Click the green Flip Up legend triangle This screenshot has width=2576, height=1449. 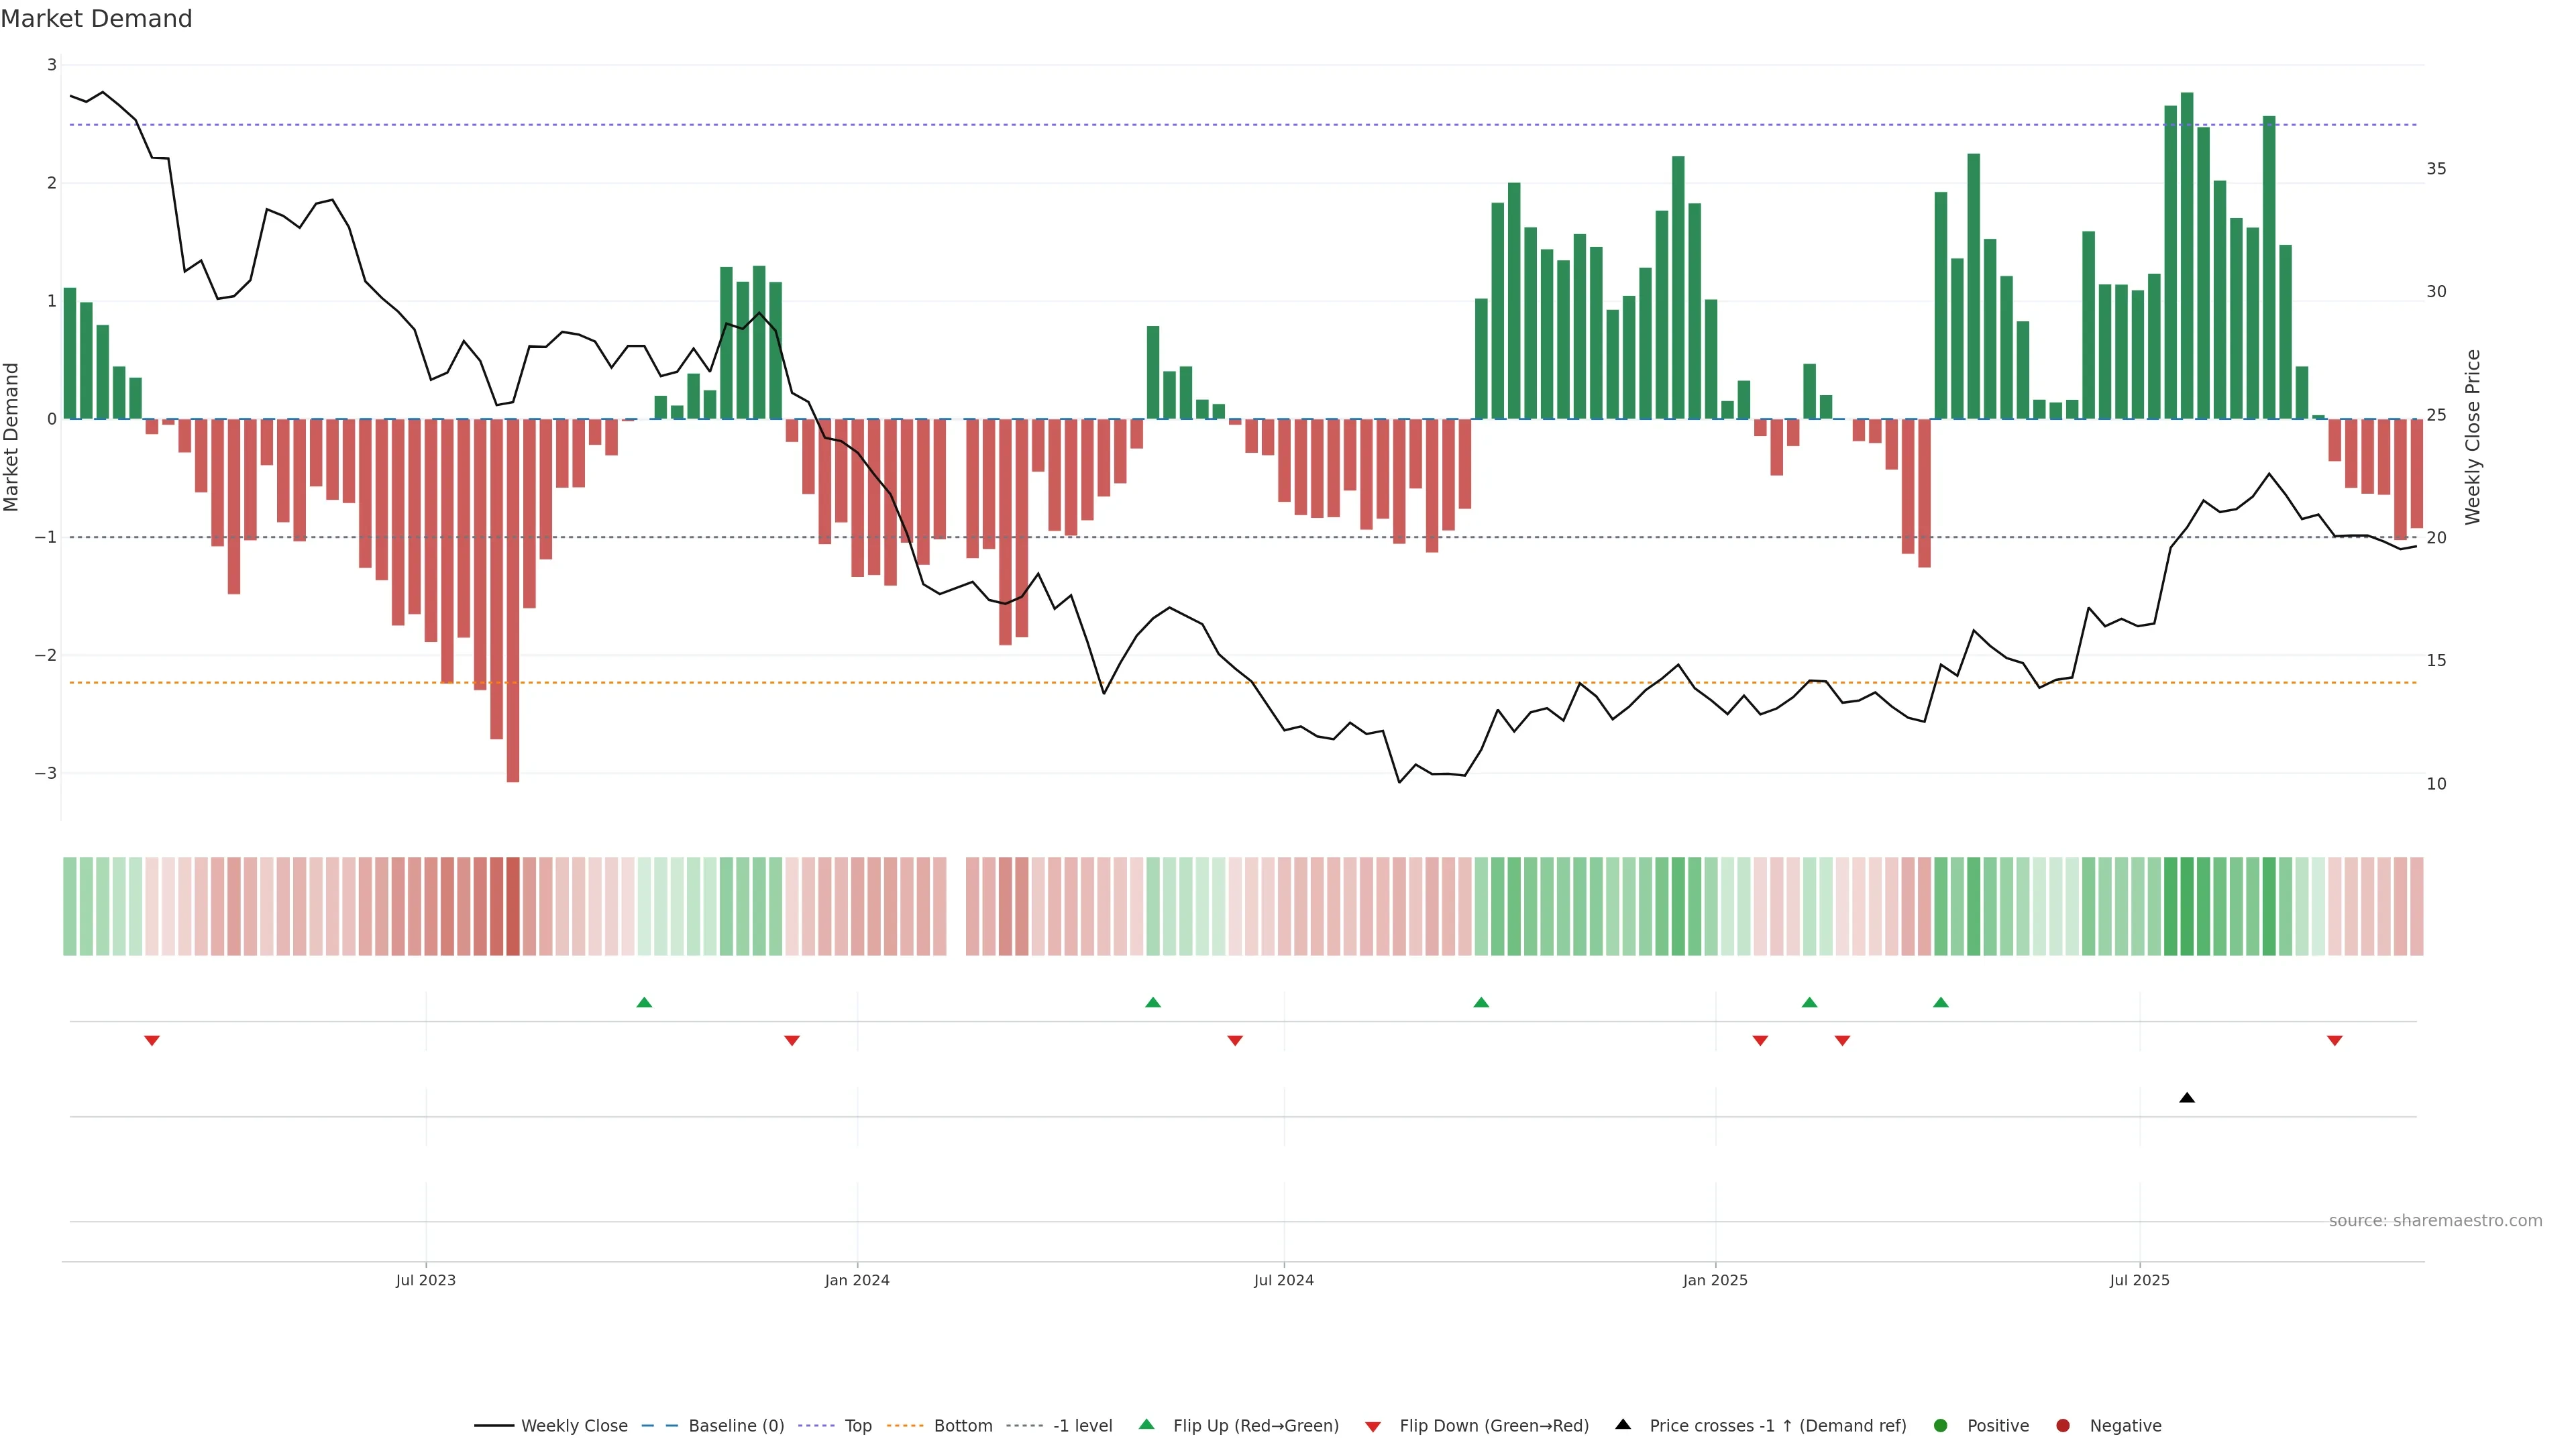pyautogui.click(x=1147, y=1424)
